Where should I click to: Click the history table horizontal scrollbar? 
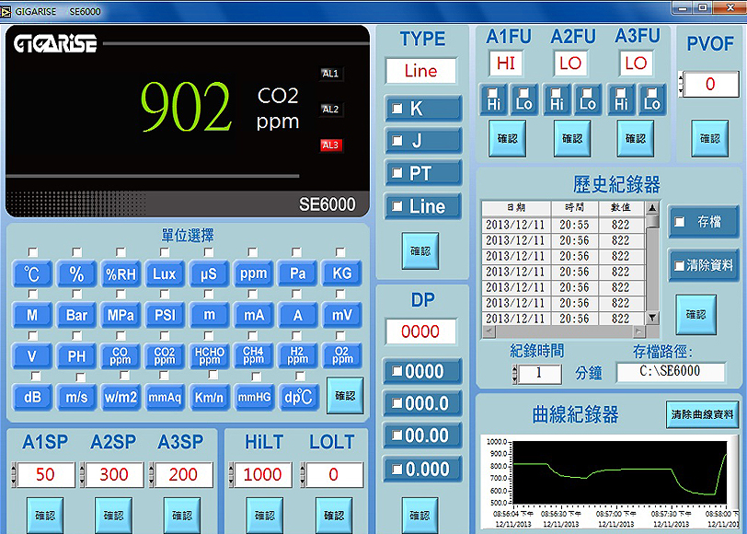[564, 331]
